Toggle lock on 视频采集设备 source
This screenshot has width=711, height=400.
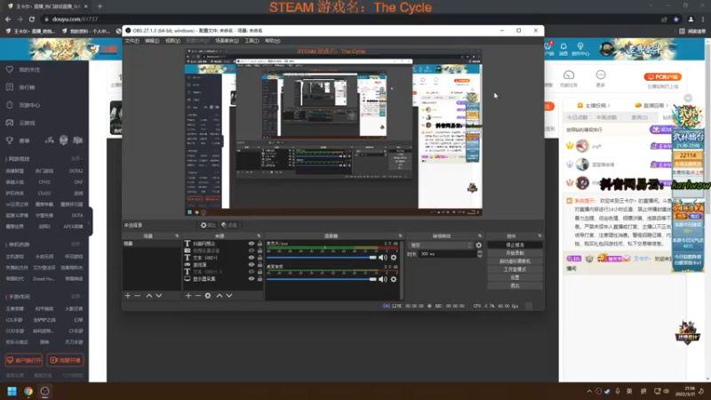point(260,251)
